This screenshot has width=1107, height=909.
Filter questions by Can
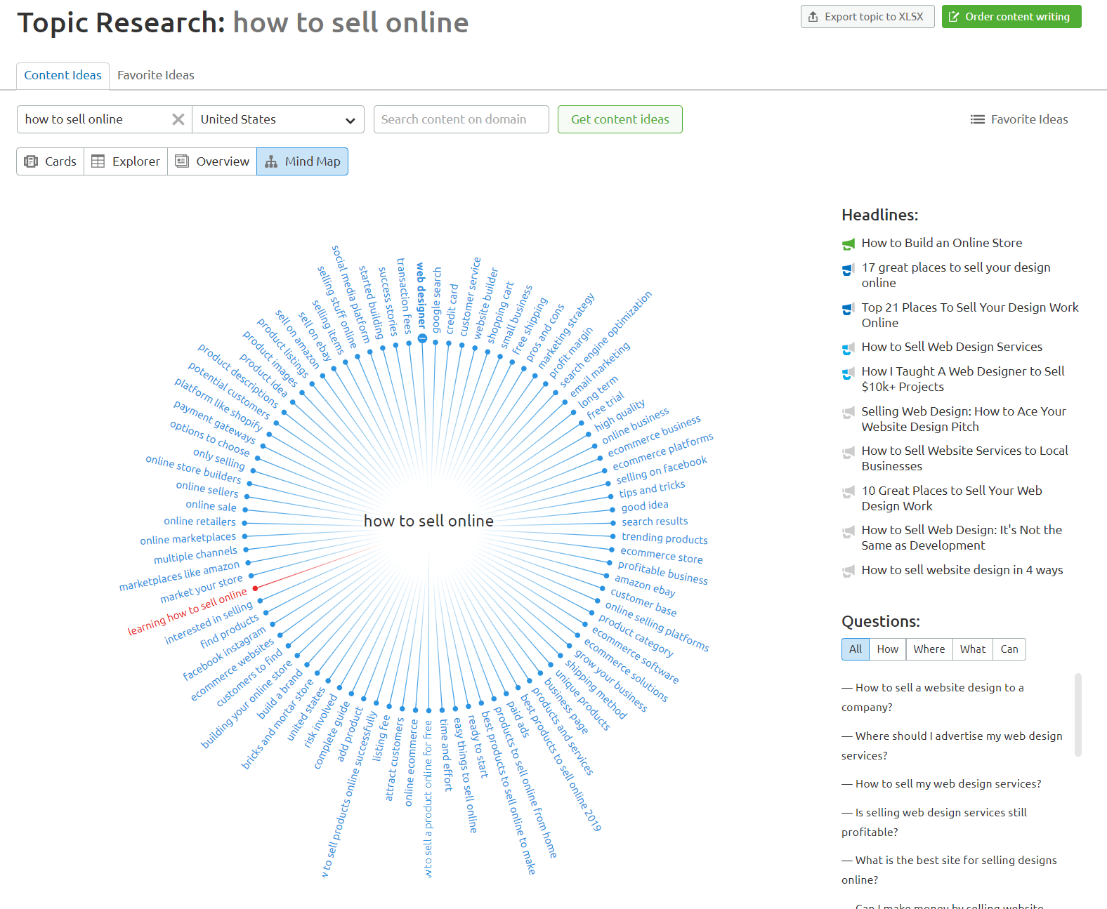(x=1009, y=649)
